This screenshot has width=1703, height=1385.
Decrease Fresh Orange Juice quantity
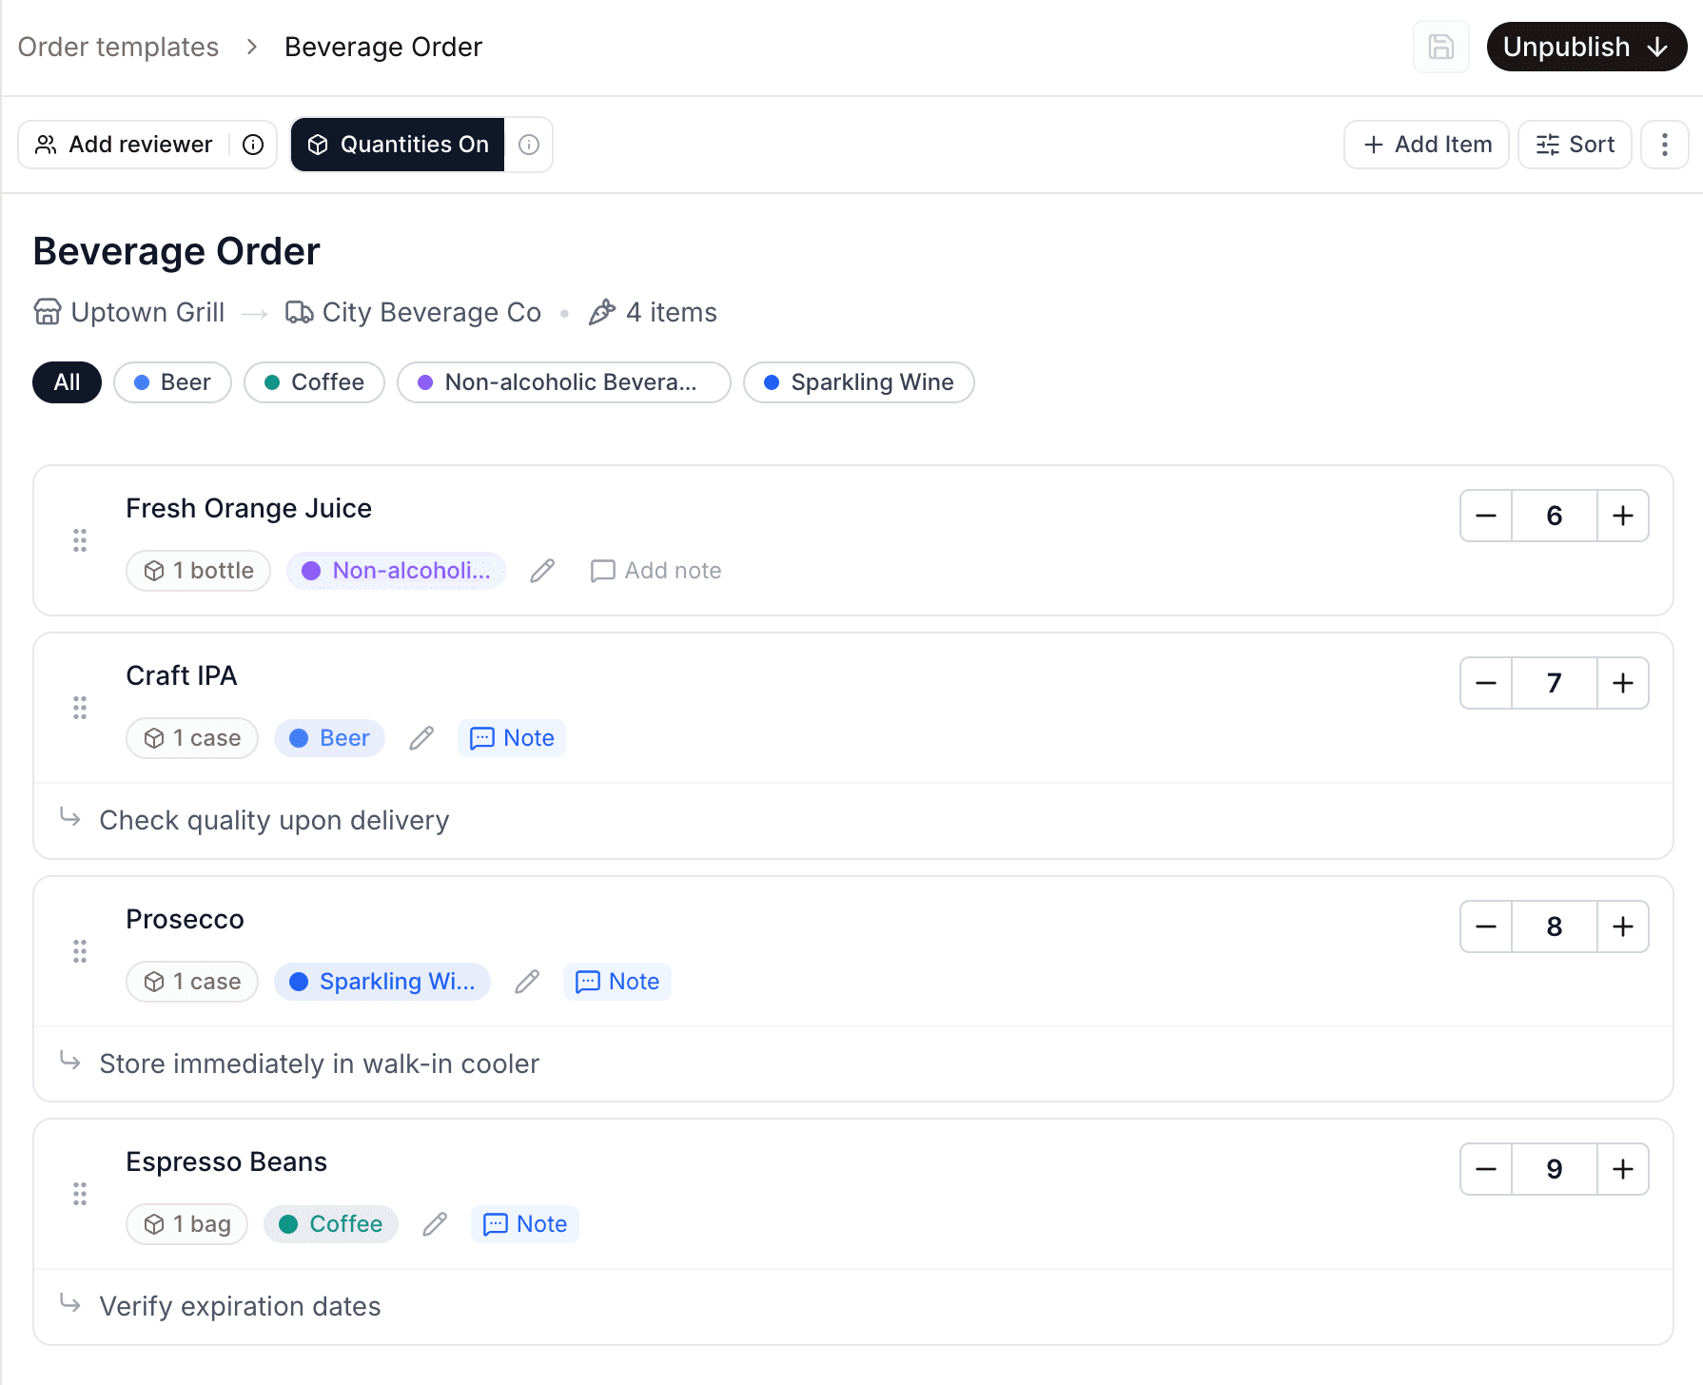(x=1486, y=516)
